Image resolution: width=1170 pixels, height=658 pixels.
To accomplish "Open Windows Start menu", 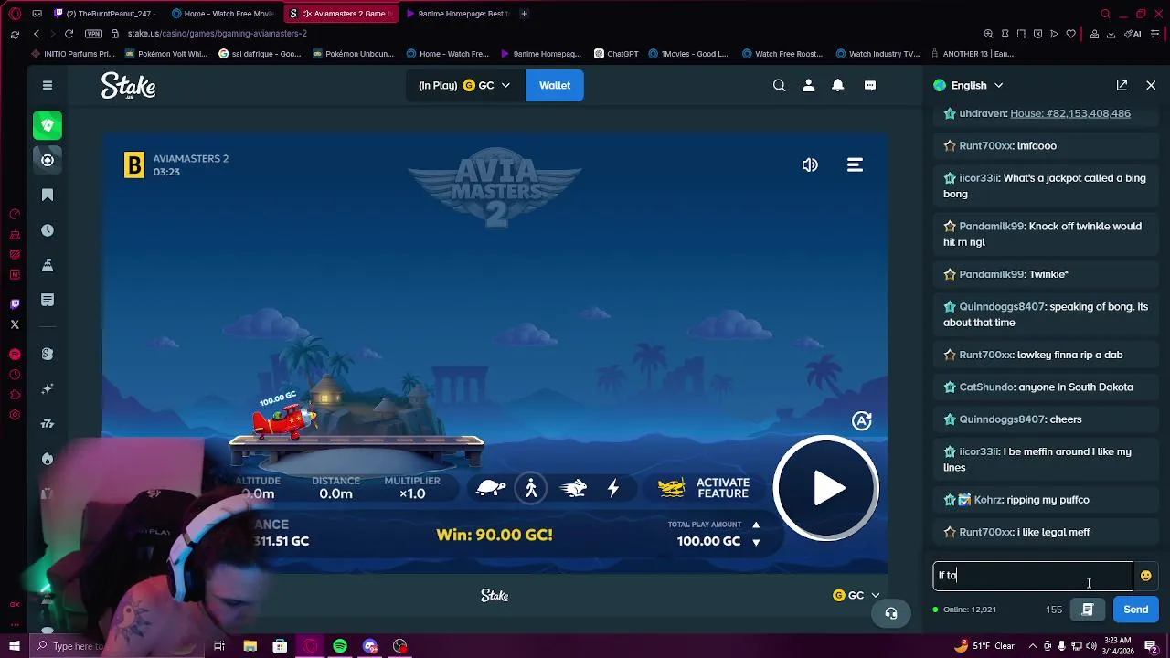I will pos(15,646).
